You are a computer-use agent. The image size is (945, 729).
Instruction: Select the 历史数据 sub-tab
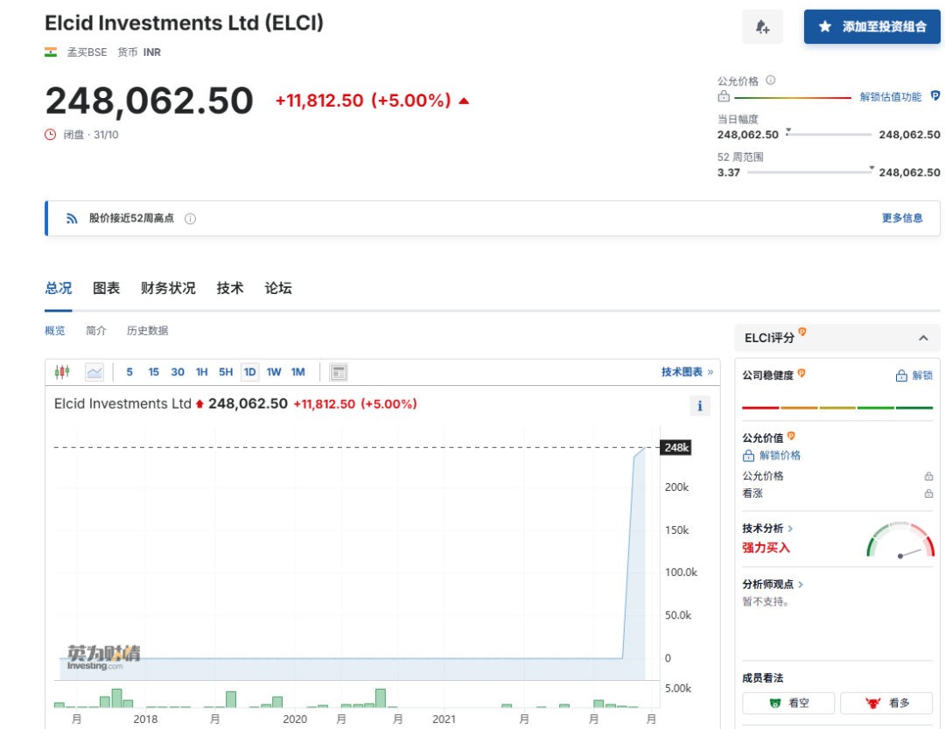pyautogui.click(x=148, y=331)
